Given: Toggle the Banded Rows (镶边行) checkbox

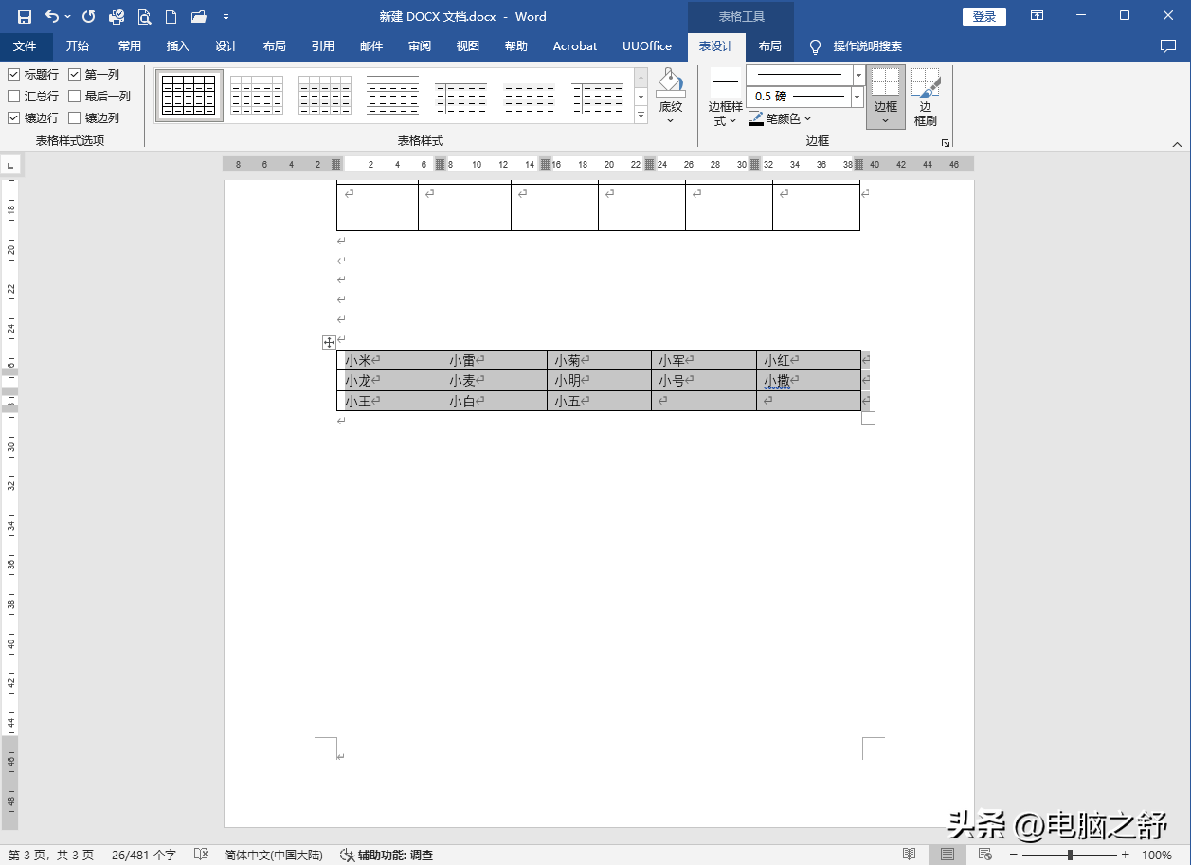Looking at the screenshot, I should tap(13, 117).
